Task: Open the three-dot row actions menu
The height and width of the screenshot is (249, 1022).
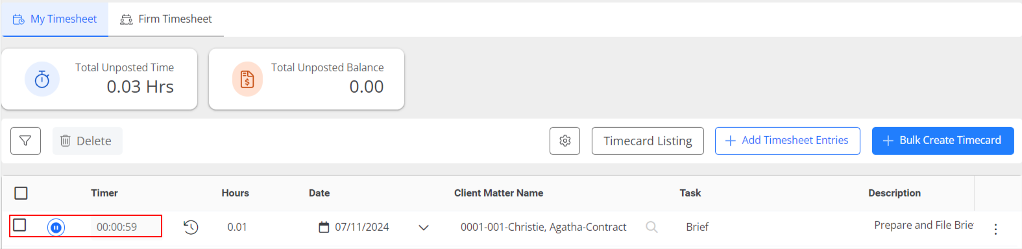Action: (x=995, y=228)
